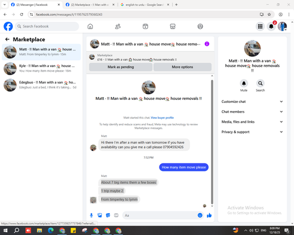Click the purple conversation info icon

(x=207, y=44)
